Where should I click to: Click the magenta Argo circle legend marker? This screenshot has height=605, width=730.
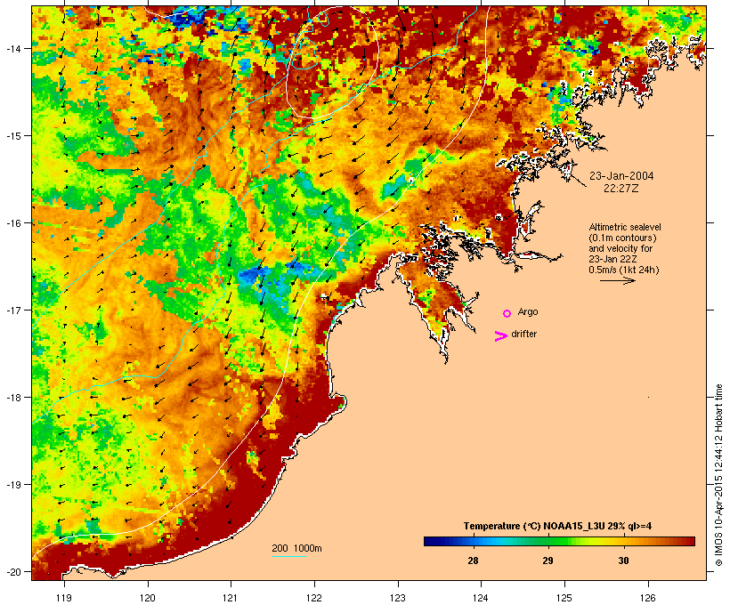click(x=507, y=313)
